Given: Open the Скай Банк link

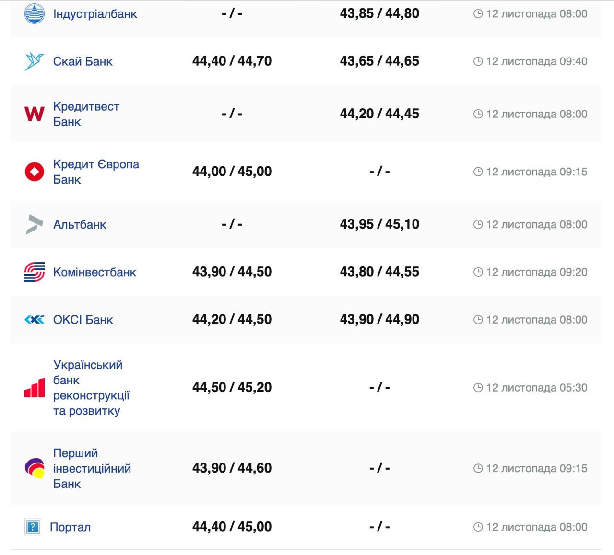Looking at the screenshot, I should [x=83, y=61].
